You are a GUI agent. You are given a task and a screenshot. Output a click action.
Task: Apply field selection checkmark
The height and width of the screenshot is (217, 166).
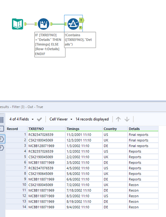pos(39,119)
